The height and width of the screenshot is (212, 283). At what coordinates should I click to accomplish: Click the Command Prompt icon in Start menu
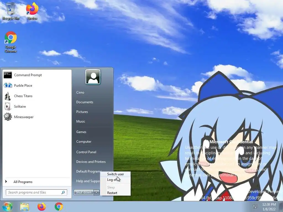coord(8,75)
